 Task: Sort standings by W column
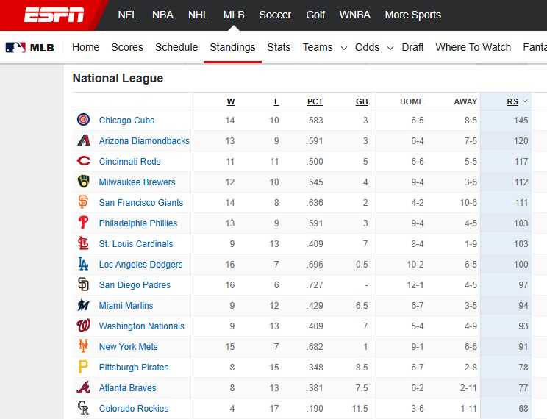point(231,101)
